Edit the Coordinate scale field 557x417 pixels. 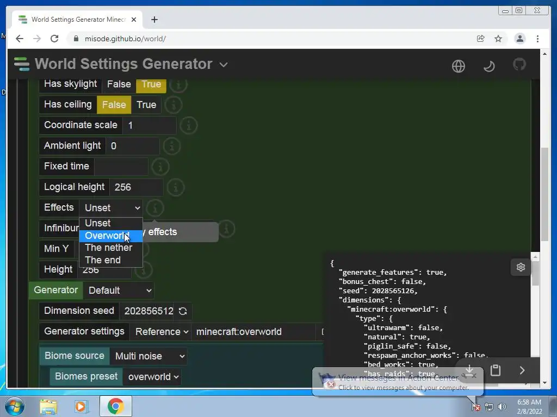pyautogui.click(x=149, y=125)
